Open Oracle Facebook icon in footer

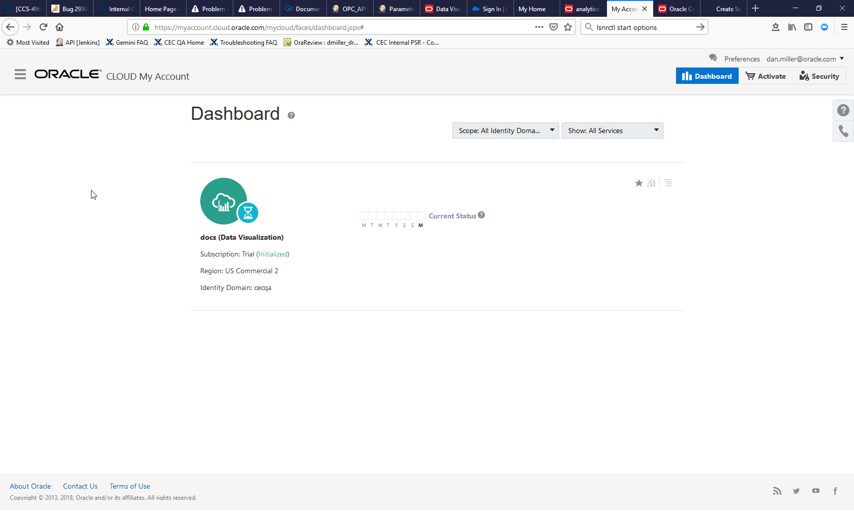835,491
